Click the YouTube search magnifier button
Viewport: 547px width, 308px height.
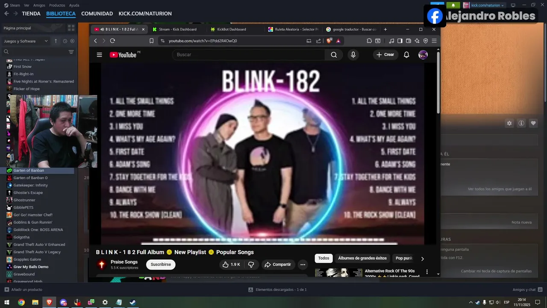334,55
